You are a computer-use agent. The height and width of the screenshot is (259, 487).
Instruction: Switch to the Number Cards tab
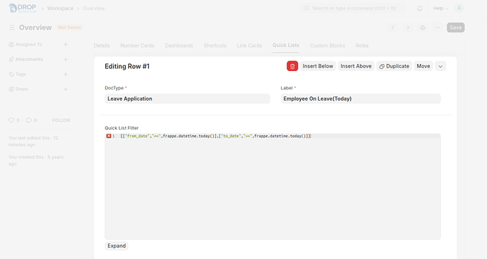(x=138, y=46)
